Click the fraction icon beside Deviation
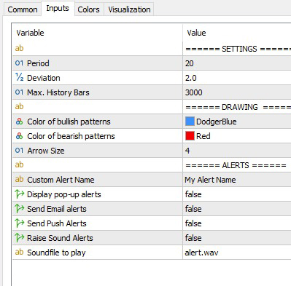The image size is (291, 286). [19, 77]
